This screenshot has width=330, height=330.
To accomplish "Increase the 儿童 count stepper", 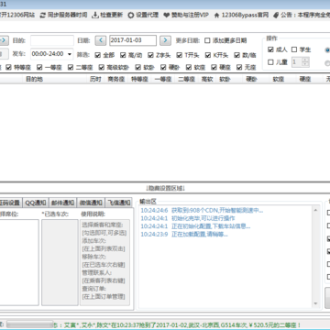I will pos(305,60).
